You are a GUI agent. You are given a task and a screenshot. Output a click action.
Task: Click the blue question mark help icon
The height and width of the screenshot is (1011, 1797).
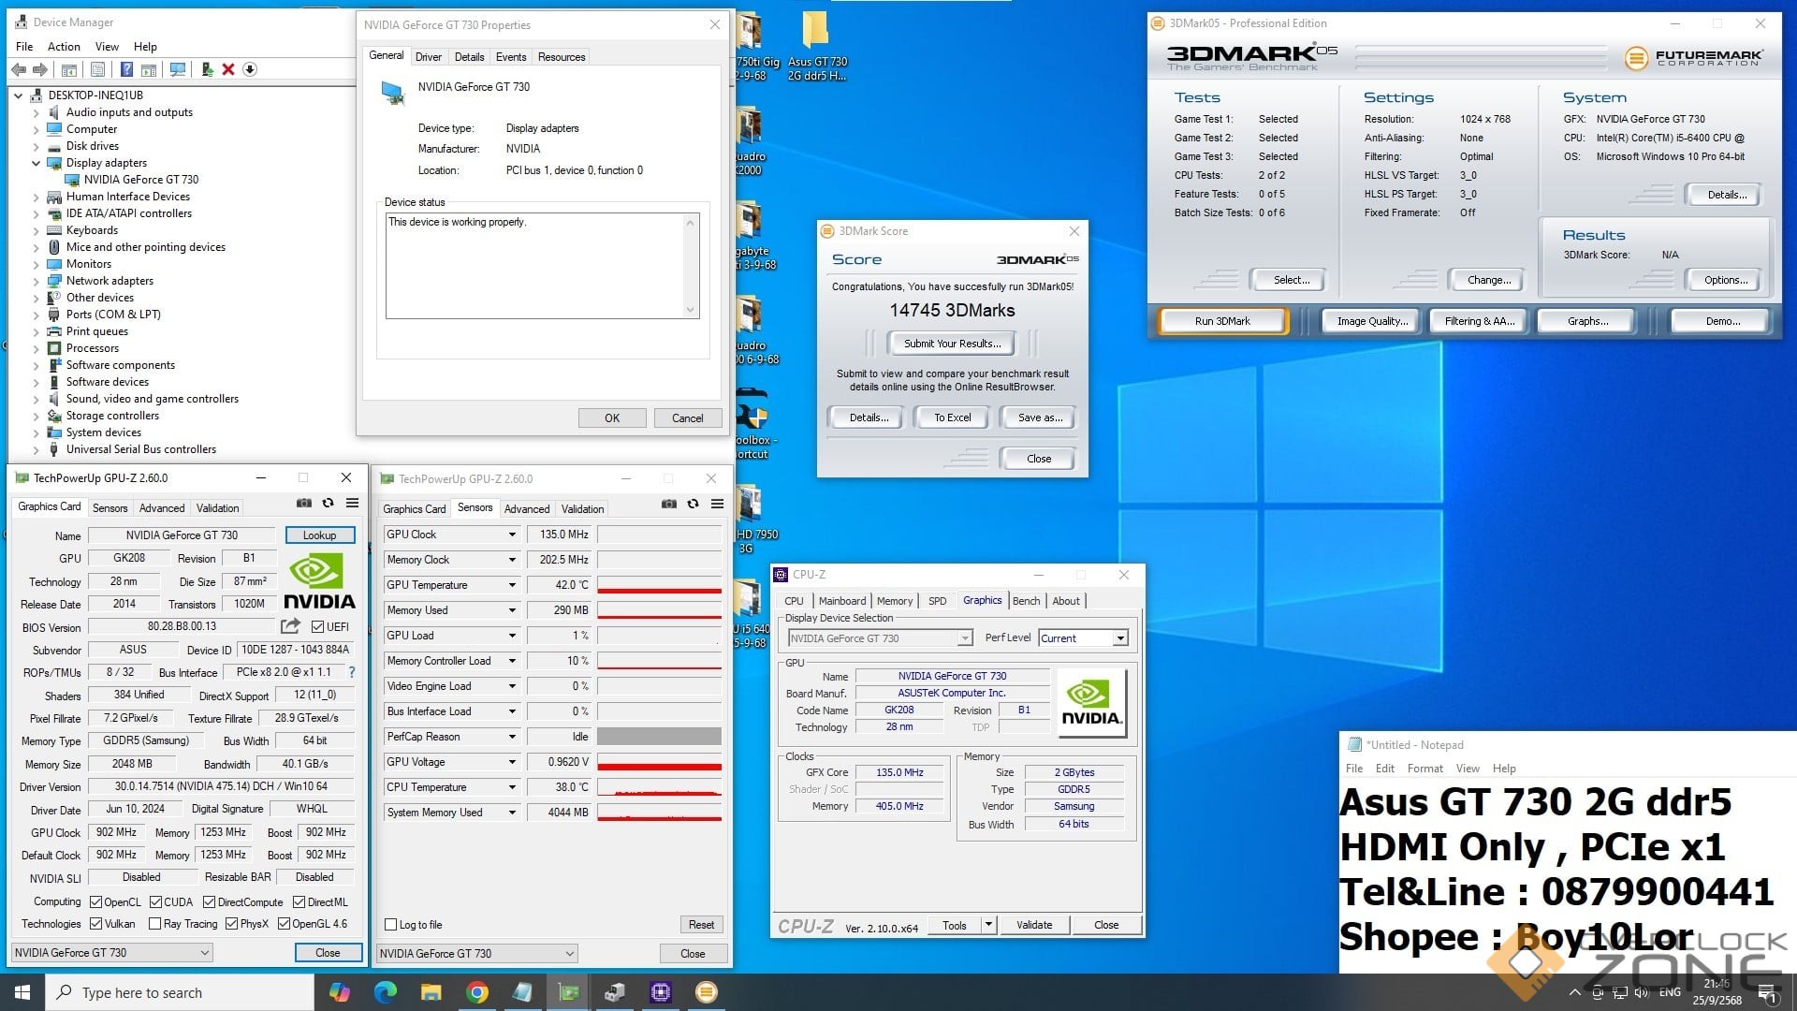click(x=126, y=69)
